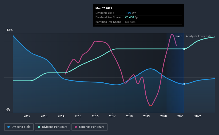Screen dimensions: 219x135
Task: Click the teal Dividend Per Share legend dot
Action: [x=39, y=127]
